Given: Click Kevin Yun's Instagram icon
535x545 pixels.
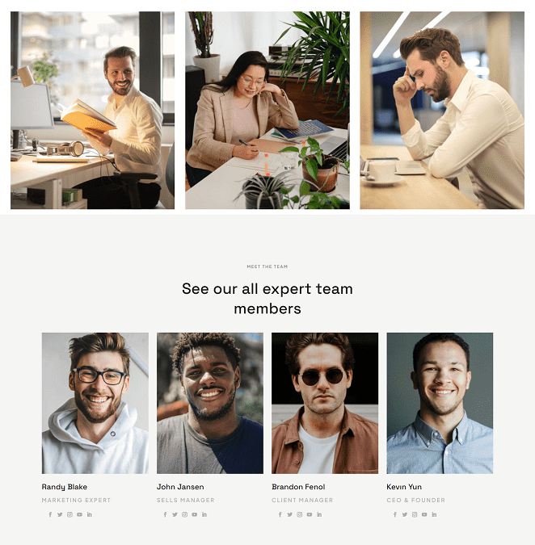Looking at the screenshot, I should tap(415, 514).
